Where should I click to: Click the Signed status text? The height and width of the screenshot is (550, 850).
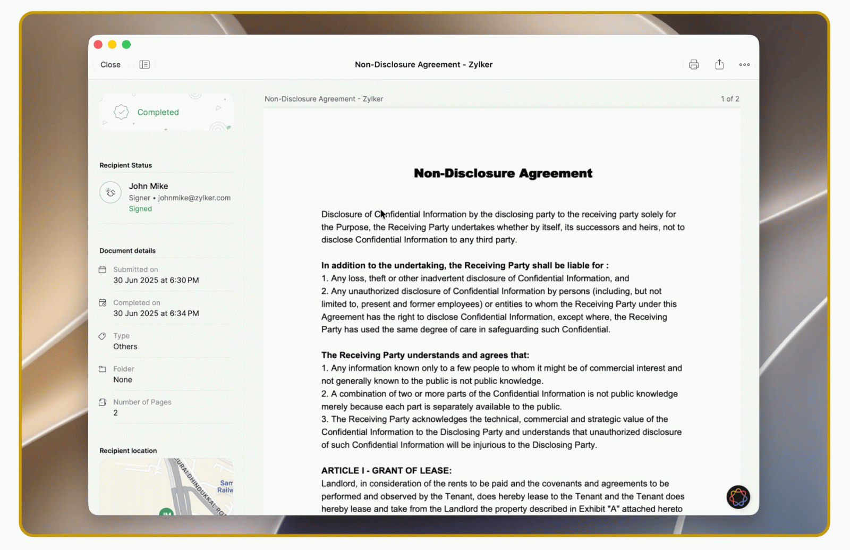coord(140,209)
